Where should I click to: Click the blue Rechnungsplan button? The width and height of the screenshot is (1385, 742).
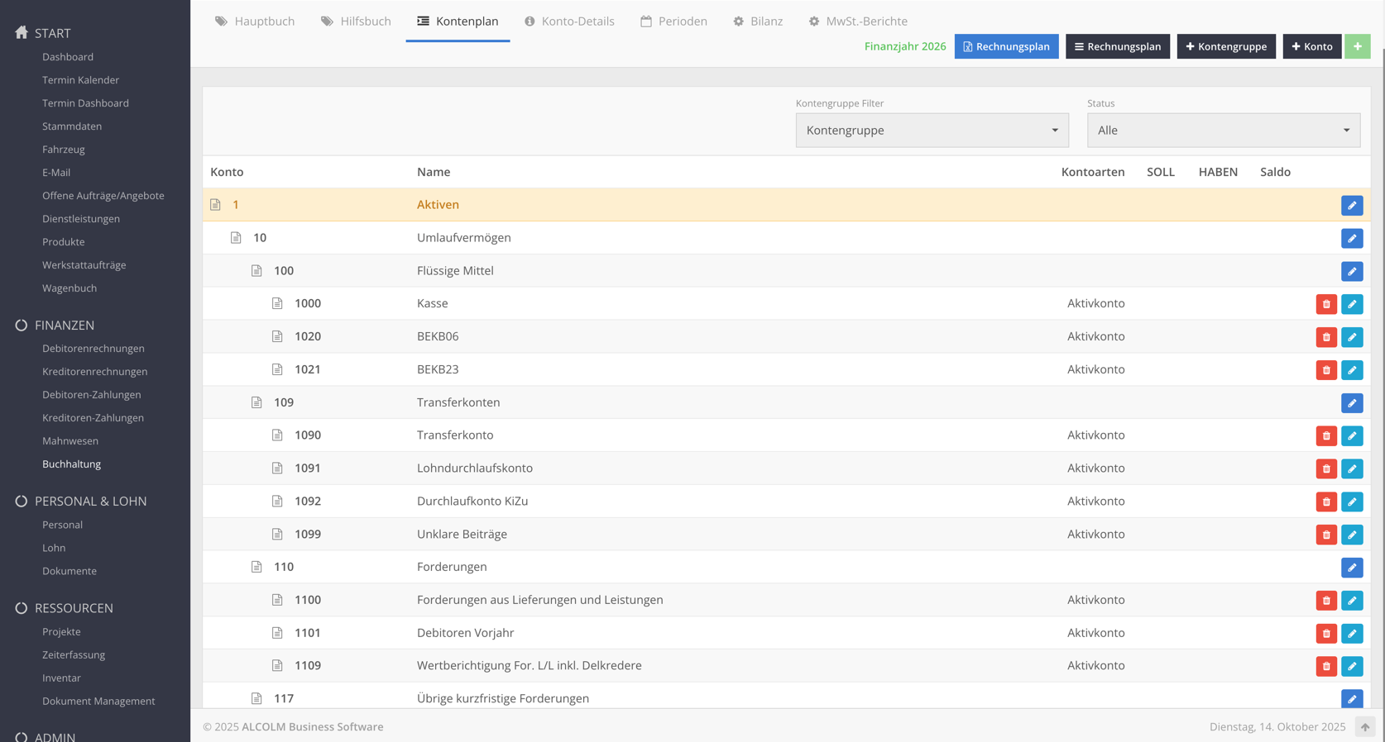click(1006, 46)
